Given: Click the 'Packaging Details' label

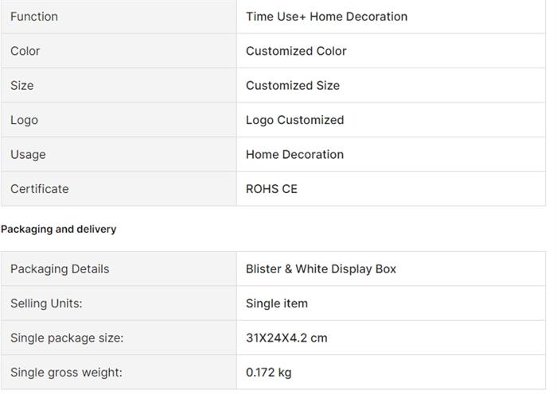Looking at the screenshot, I should pos(60,269).
